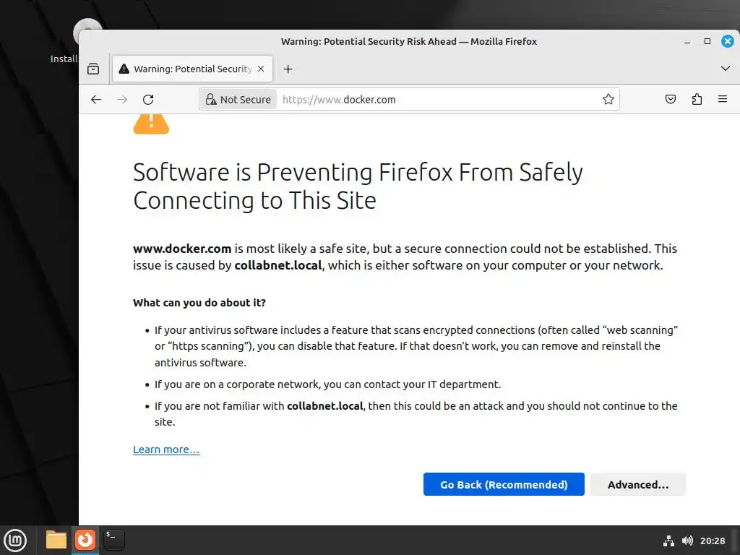Expand the Advanced... error details
This screenshot has height=555, width=740.
pyautogui.click(x=638, y=485)
